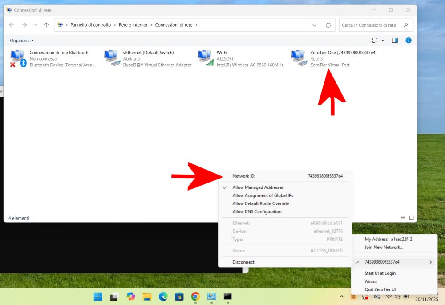Click the refresh icon in address bar
This screenshot has height=305, width=445.
328,25
